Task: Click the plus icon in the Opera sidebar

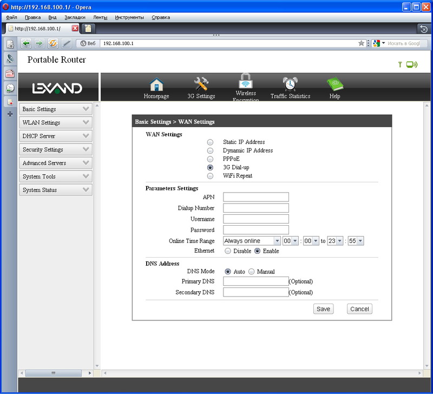Action: pyautogui.click(x=10, y=114)
